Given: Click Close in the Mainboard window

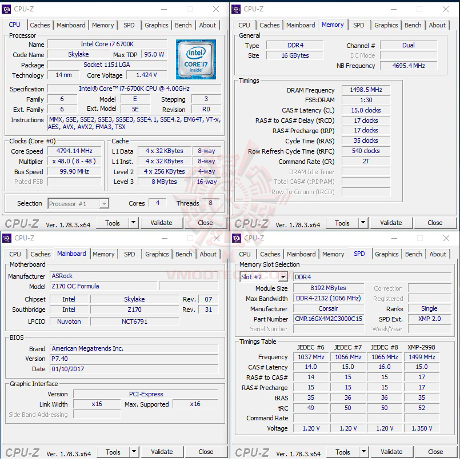Looking at the screenshot, I should [x=207, y=452].
